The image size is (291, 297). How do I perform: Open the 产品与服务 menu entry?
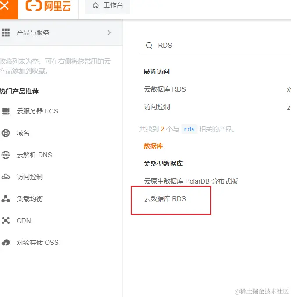coord(60,32)
